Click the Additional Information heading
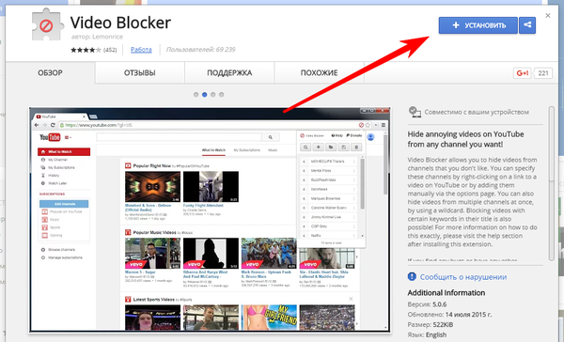 pyautogui.click(x=446, y=293)
